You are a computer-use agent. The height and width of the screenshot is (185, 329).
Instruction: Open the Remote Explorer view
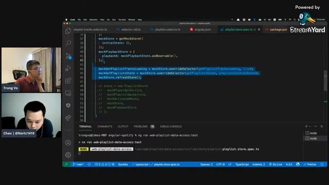pos(68,93)
